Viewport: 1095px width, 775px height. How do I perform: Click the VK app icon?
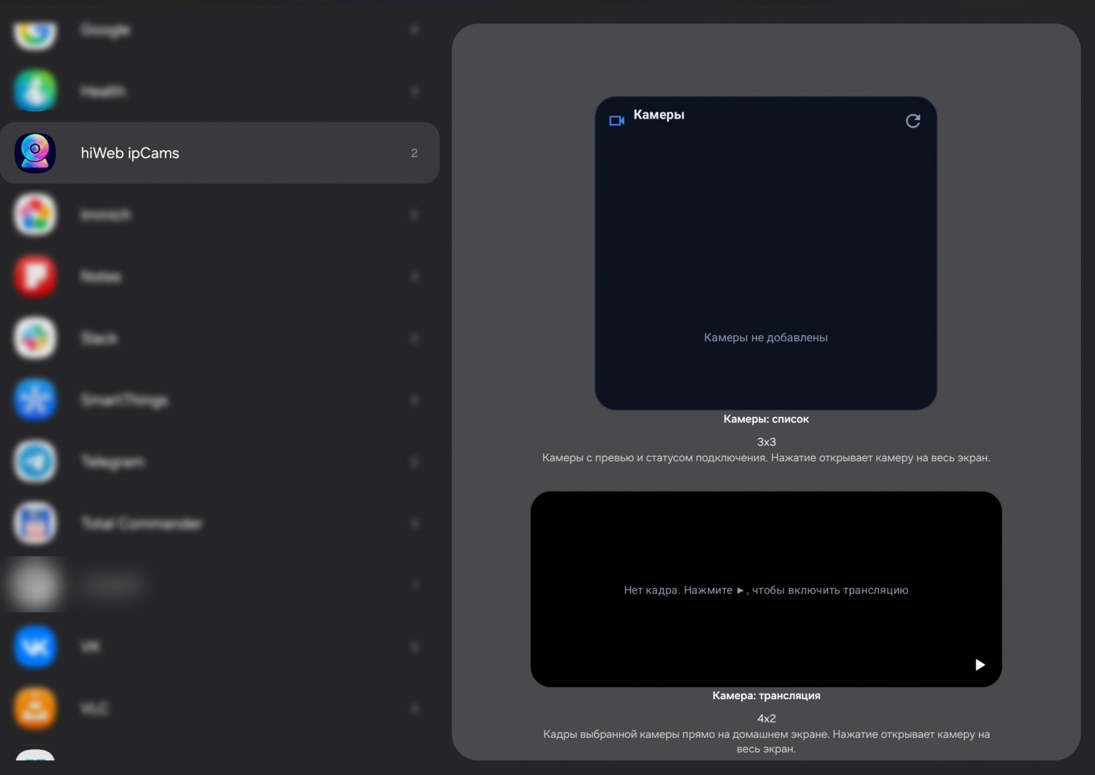coord(35,647)
